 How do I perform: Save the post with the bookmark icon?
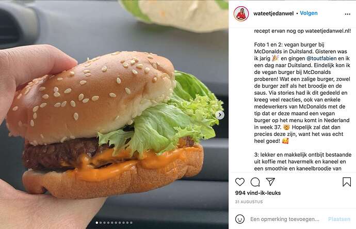347,182
